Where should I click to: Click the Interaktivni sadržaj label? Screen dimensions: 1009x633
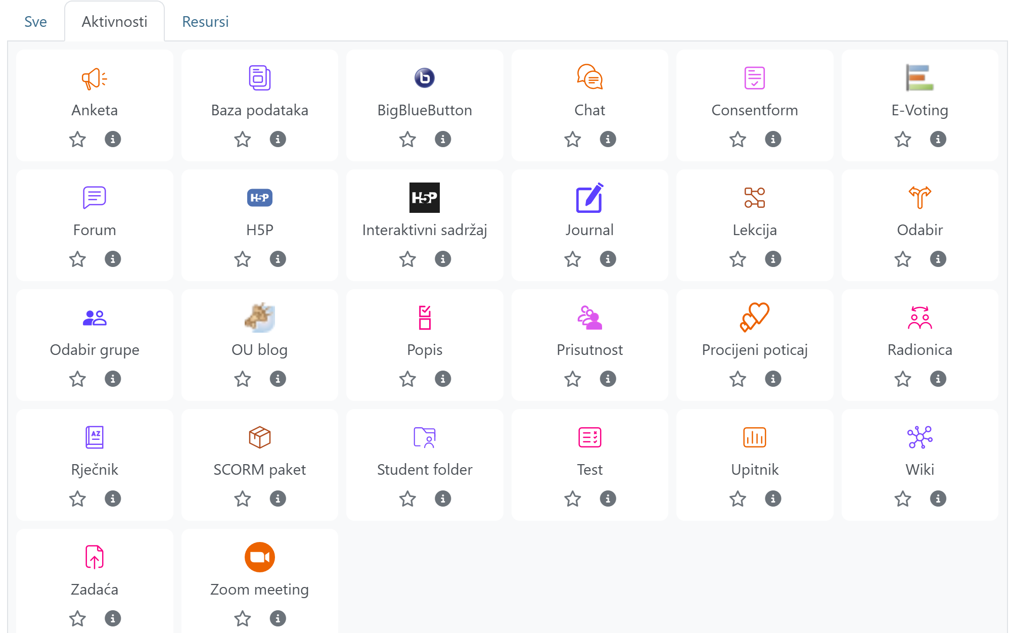(x=425, y=230)
